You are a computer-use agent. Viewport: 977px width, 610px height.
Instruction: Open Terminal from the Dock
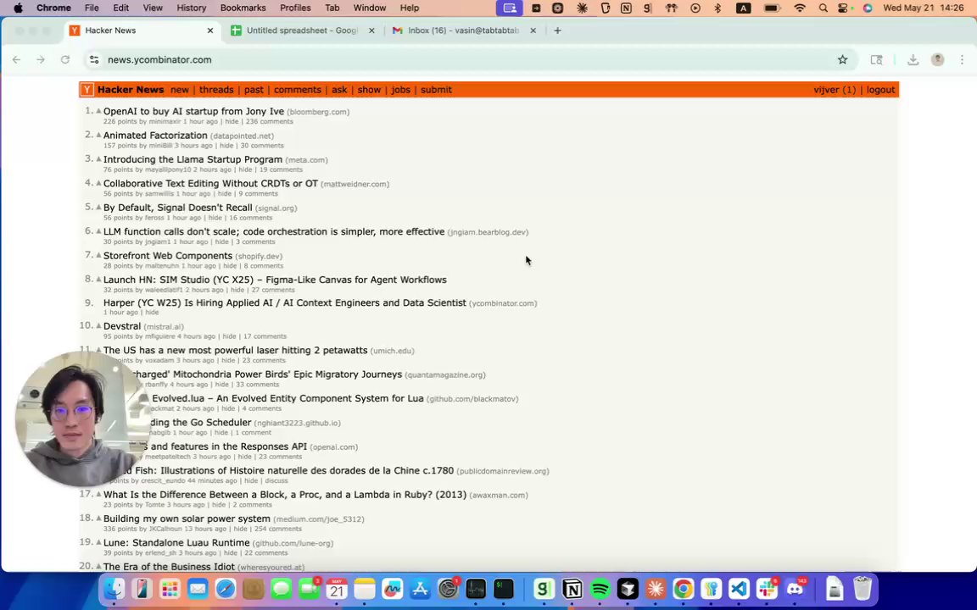(504, 588)
